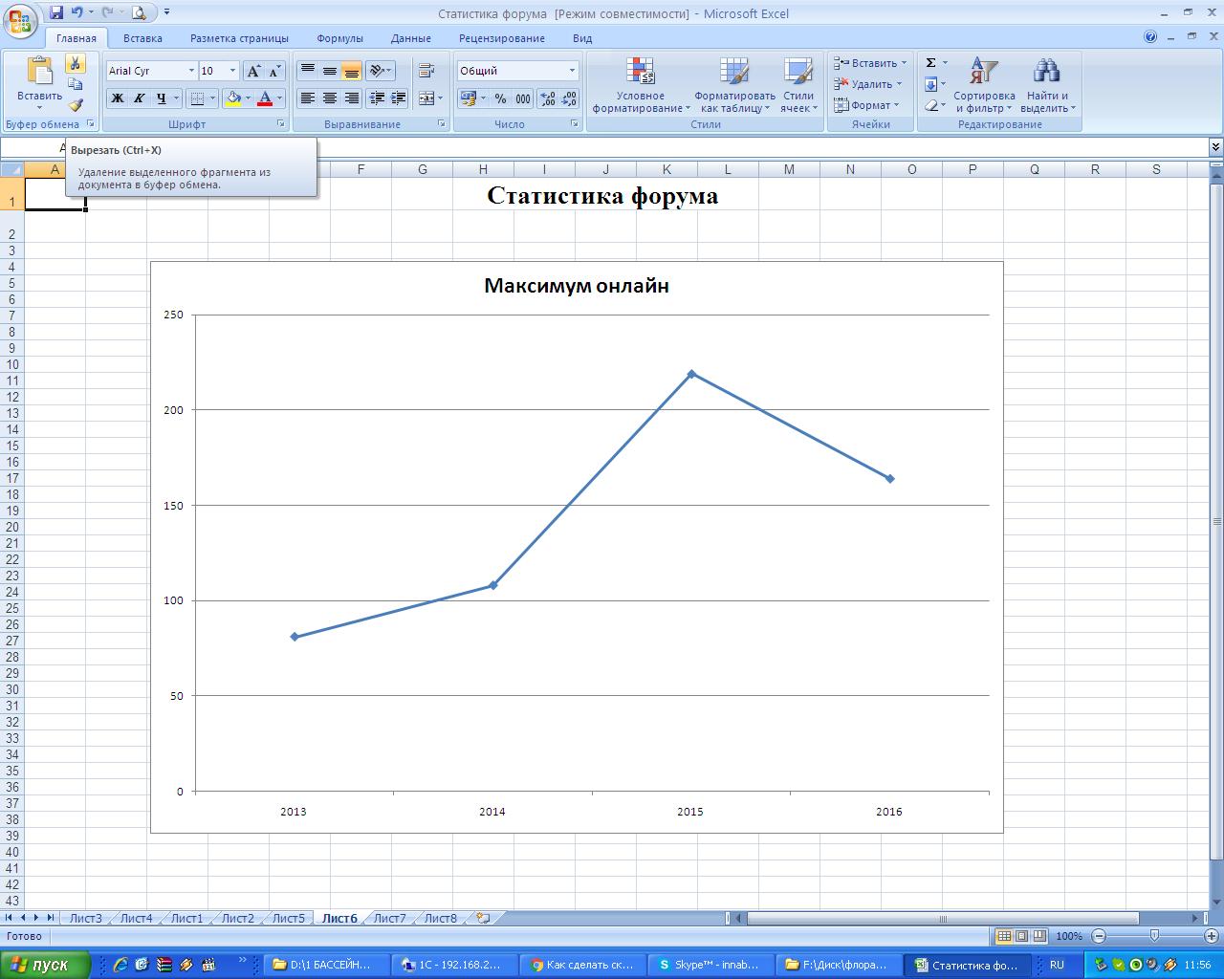The height and width of the screenshot is (979, 1224).
Task: Toggle the bottom vertical align button
Action: point(352,71)
